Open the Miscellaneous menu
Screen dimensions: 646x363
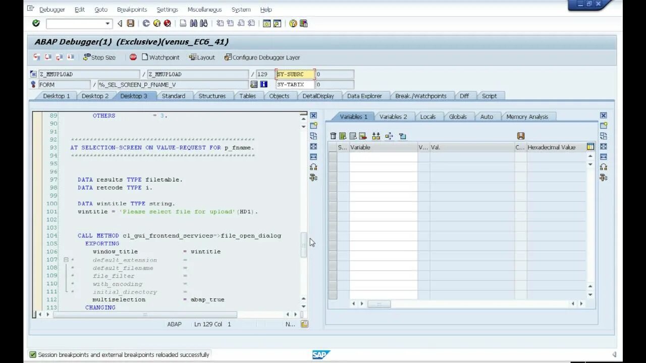(x=205, y=10)
